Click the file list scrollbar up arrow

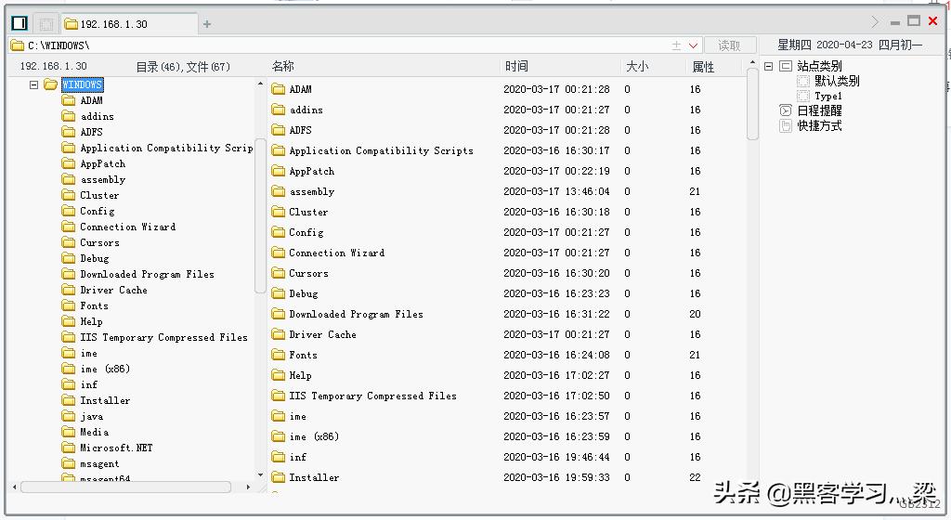point(752,62)
